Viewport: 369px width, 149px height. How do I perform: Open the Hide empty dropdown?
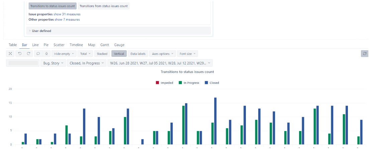64,54
